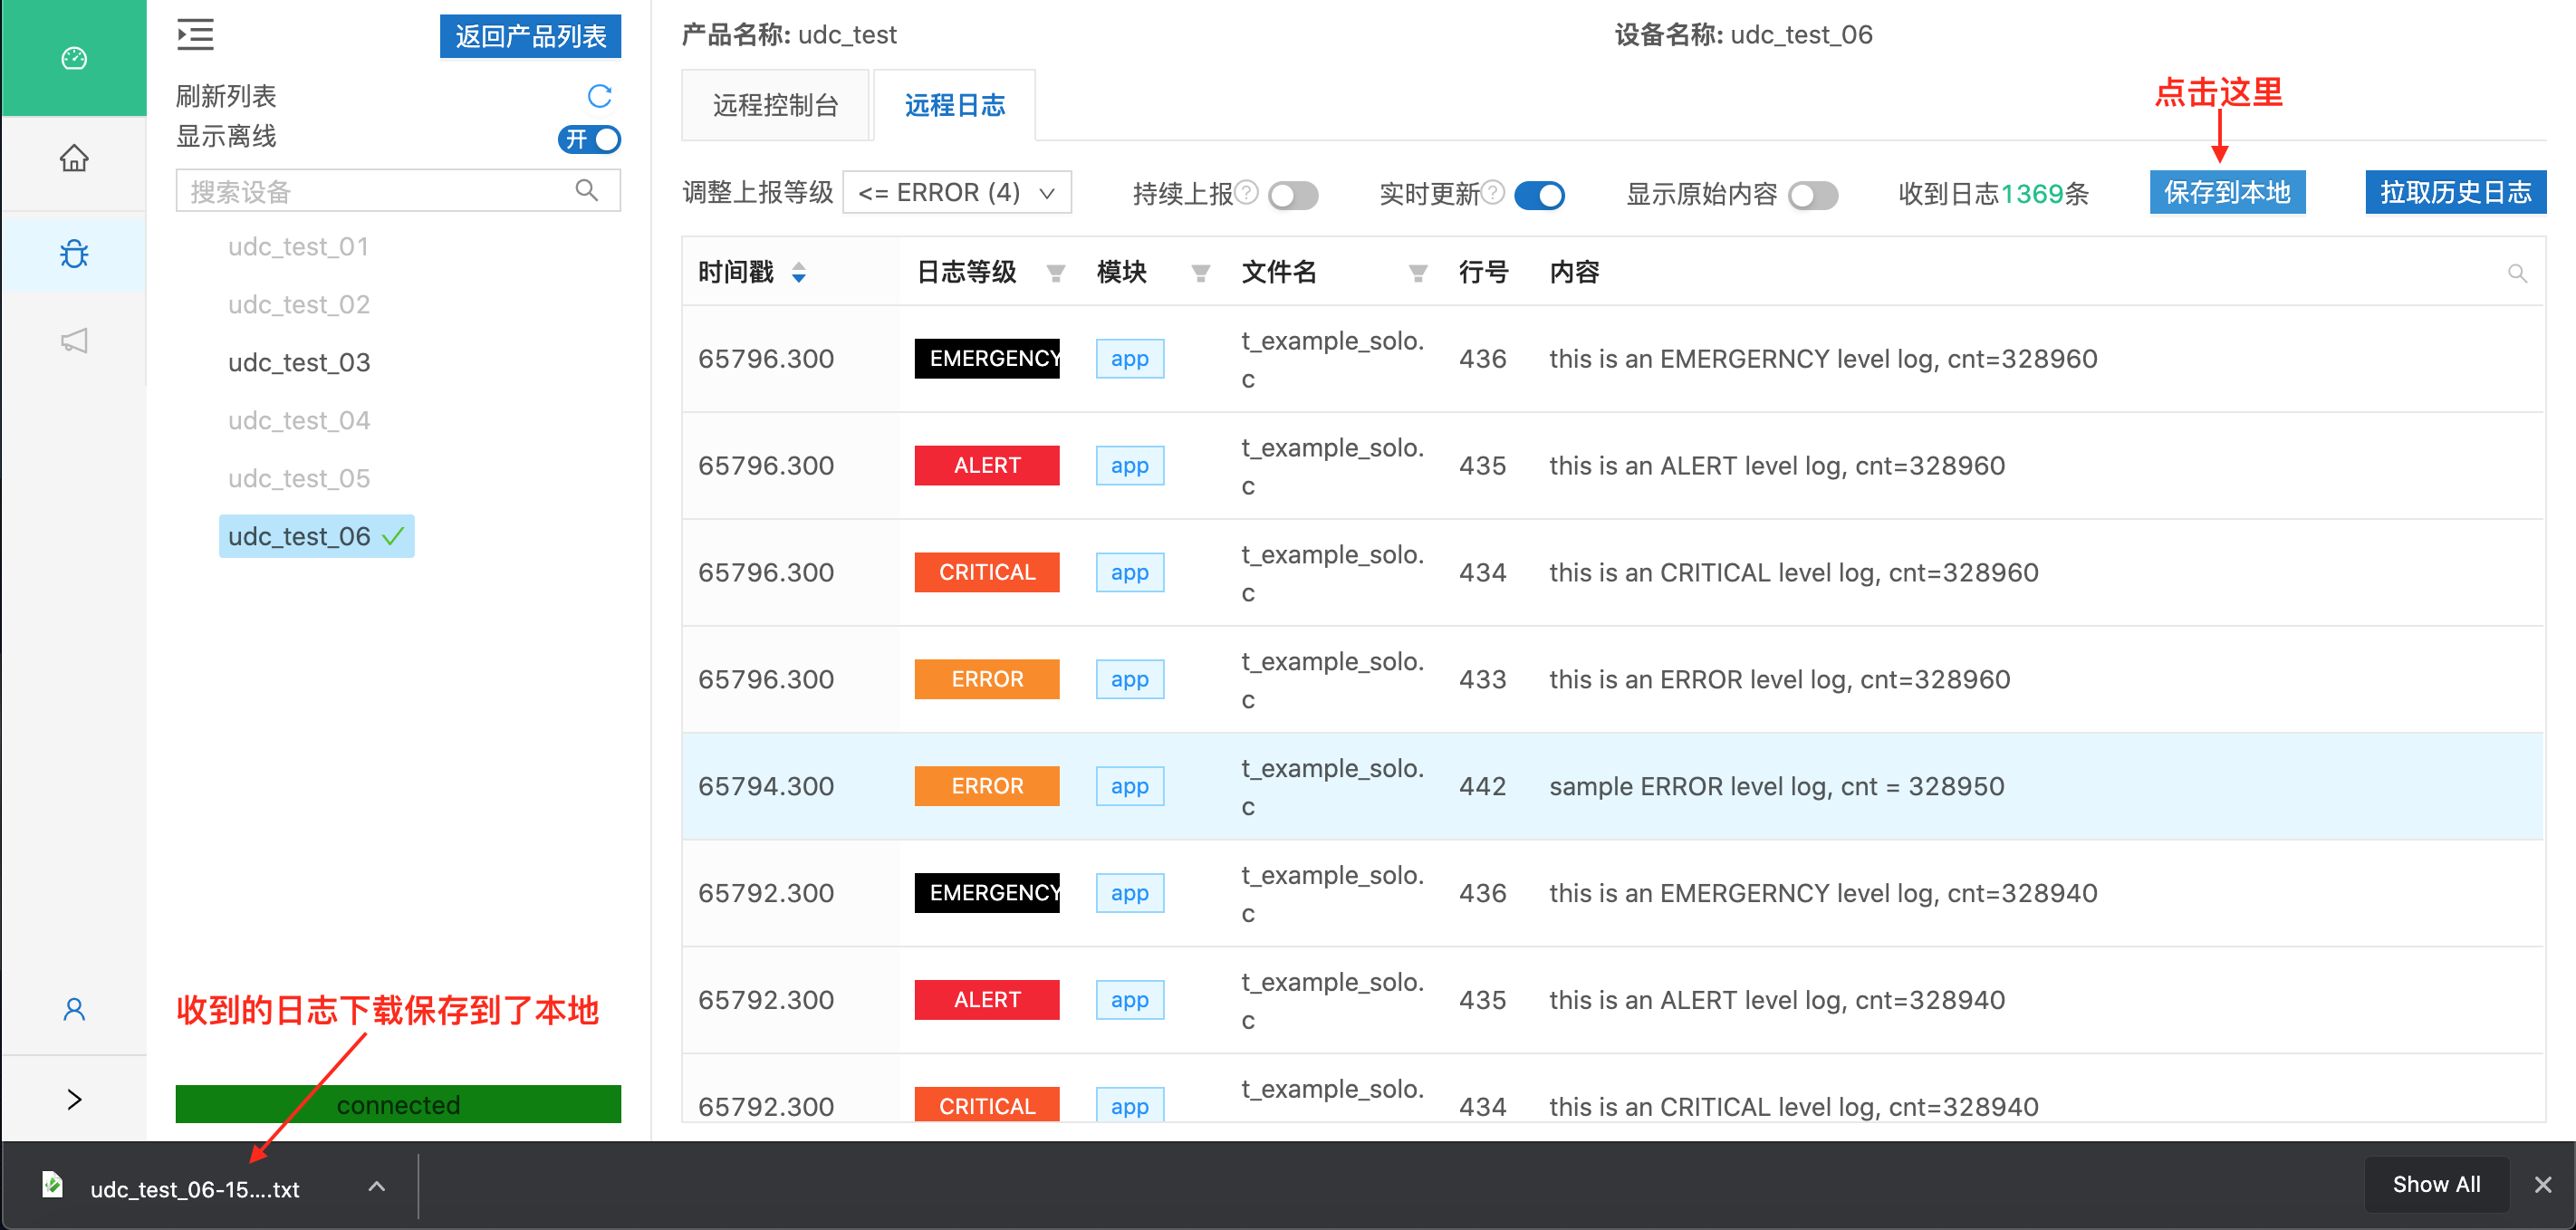Open the 模块 column filter icon
The width and height of the screenshot is (2576, 1230).
pyautogui.click(x=1200, y=273)
